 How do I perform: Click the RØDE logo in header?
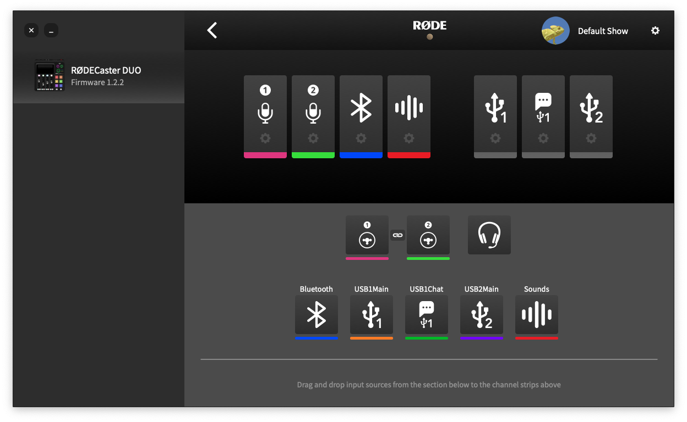pyautogui.click(x=430, y=25)
